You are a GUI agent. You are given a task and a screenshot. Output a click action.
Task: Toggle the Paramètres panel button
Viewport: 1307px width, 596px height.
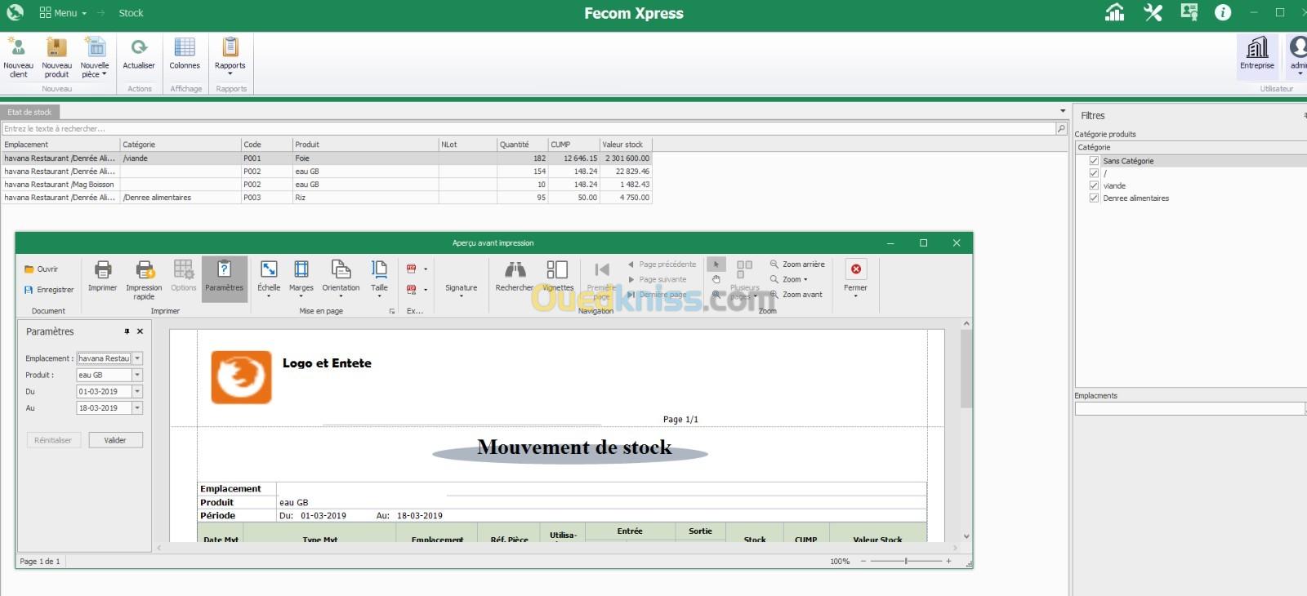coord(224,278)
